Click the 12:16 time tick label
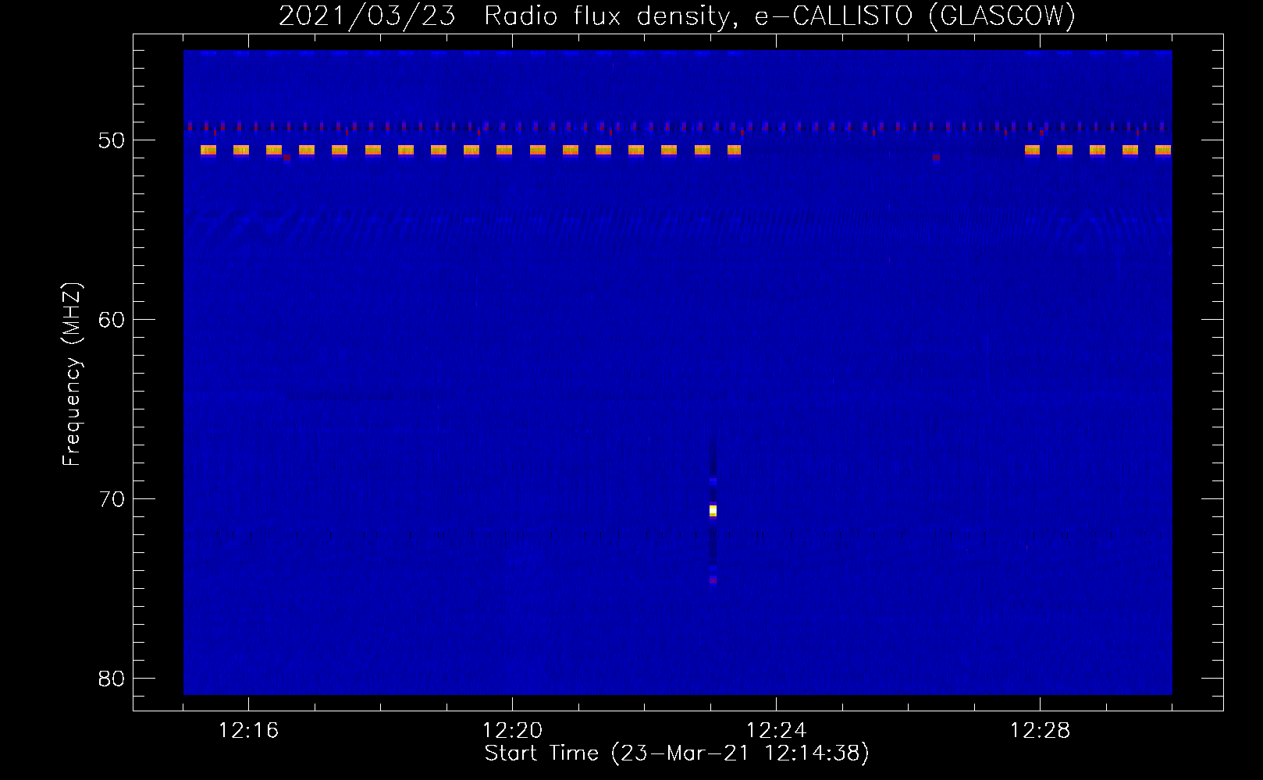1263x780 pixels. click(x=248, y=731)
